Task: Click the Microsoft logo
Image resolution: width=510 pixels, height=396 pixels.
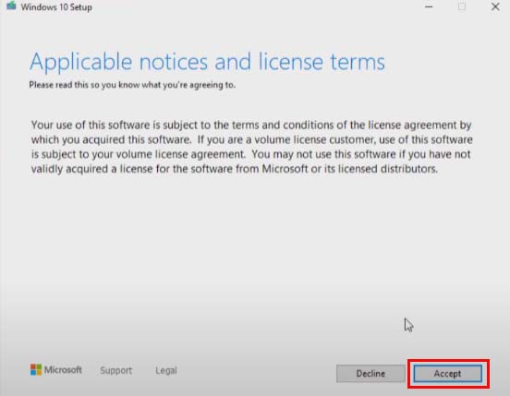Action: tap(56, 369)
